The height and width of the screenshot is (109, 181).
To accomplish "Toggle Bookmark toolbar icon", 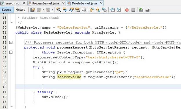I will coord(104,10).
